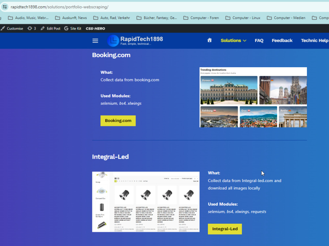The image size is (329, 246).
Task: Open the Audio, Music bookmark folder
Action: 28,18
